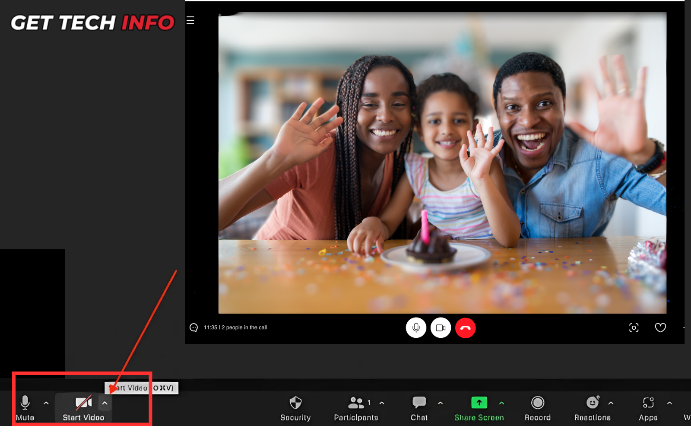This screenshot has width=691, height=432.
Task: Open the Reactions emoji menu
Action: click(x=593, y=408)
